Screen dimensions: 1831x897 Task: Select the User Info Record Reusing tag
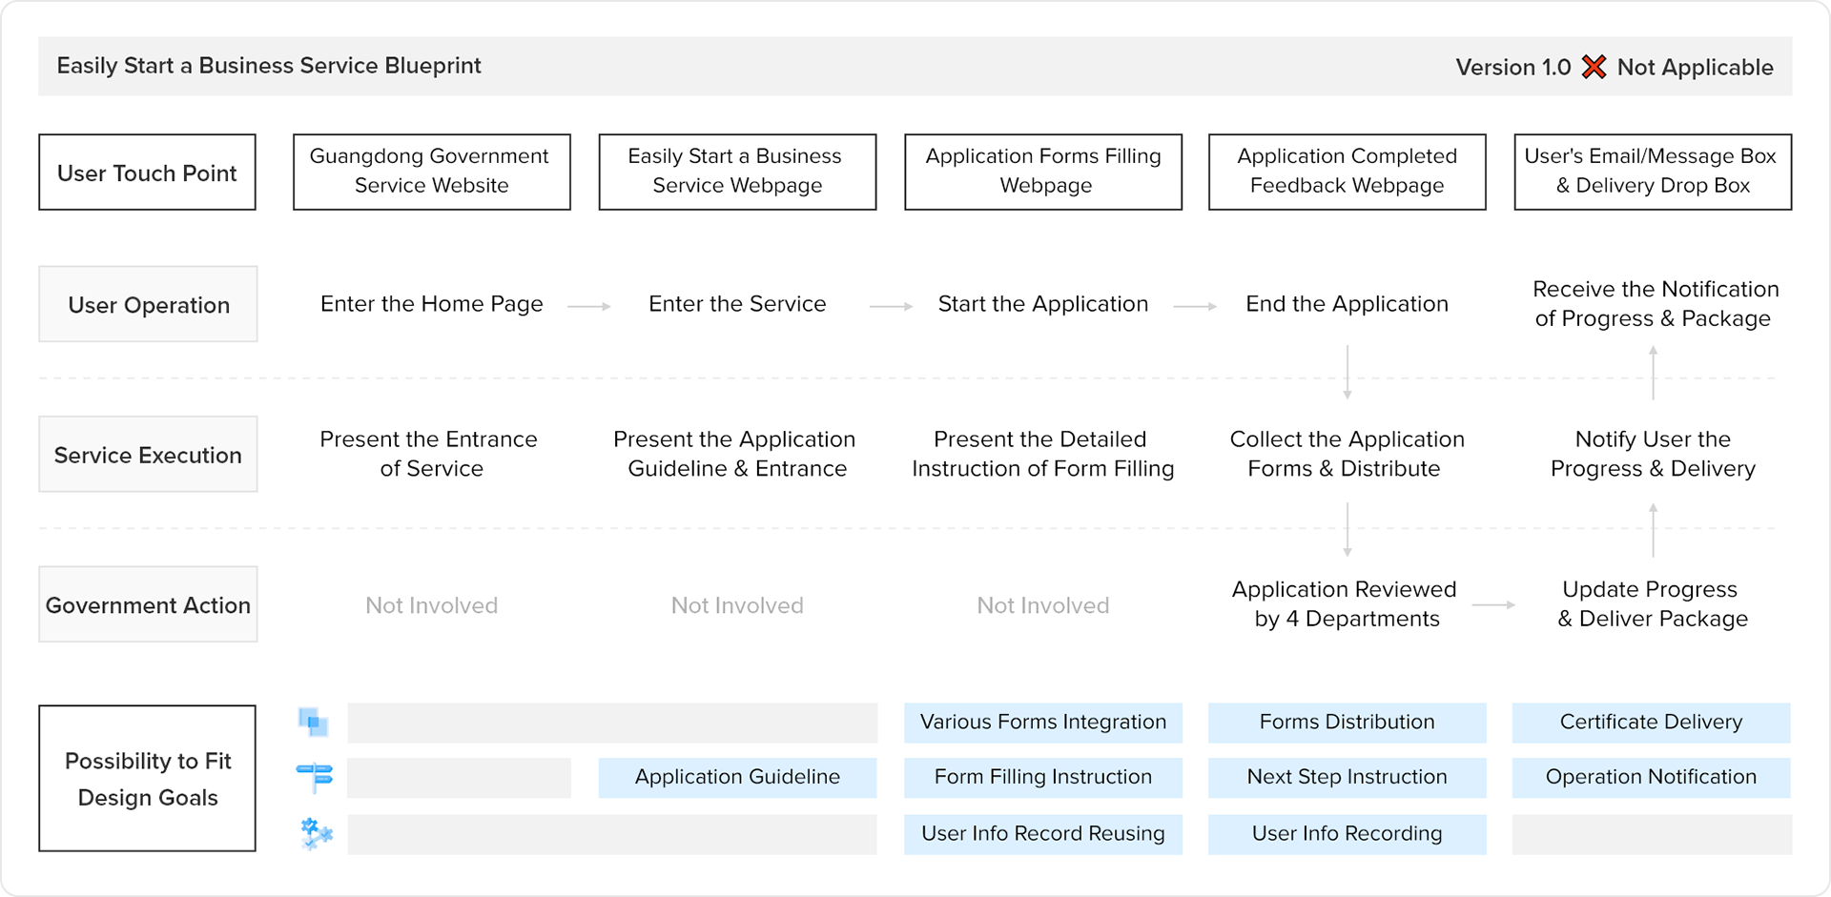pyautogui.click(x=1043, y=834)
